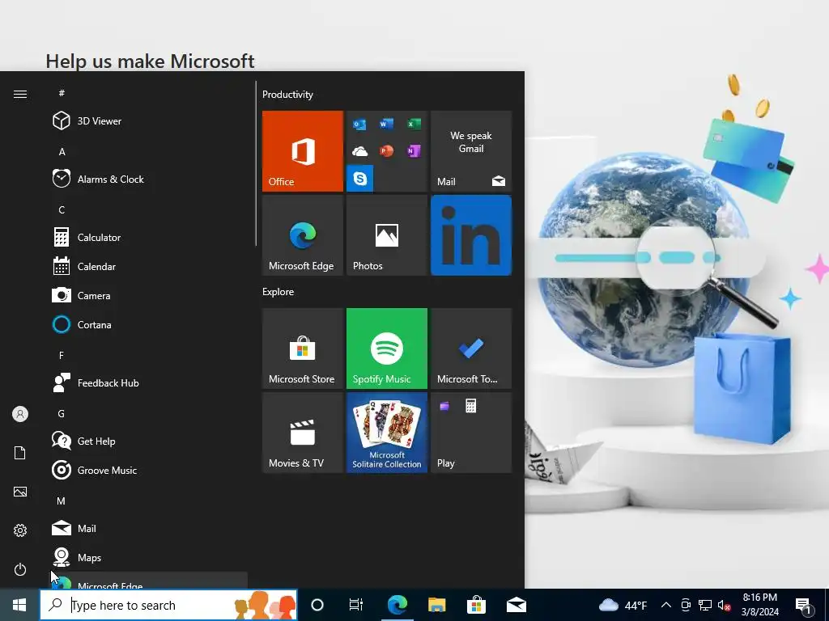
Task: Click the muted volume icon
Action: (x=725, y=605)
